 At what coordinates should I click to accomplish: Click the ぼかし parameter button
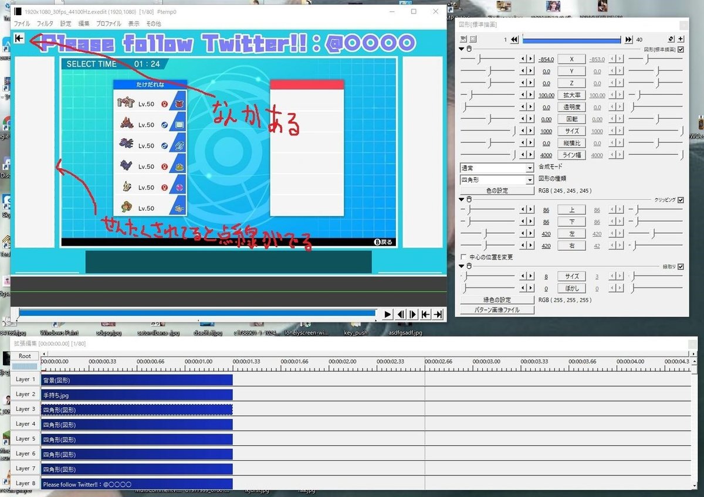click(572, 288)
